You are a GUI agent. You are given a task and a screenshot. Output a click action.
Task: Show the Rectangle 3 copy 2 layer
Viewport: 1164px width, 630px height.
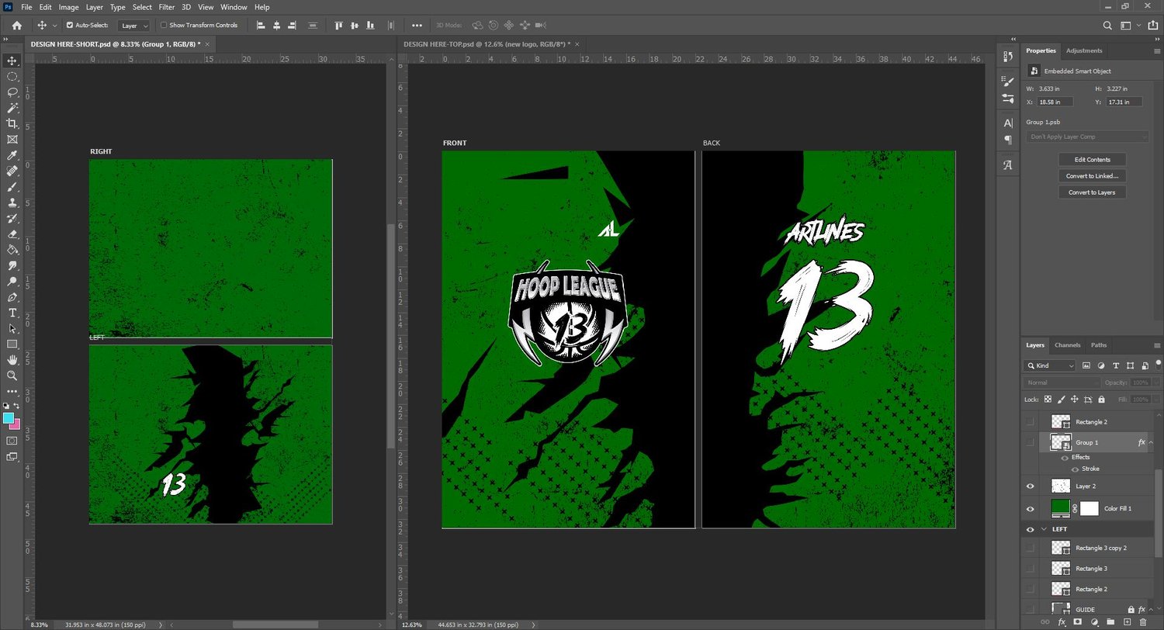[x=1031, y=548]
